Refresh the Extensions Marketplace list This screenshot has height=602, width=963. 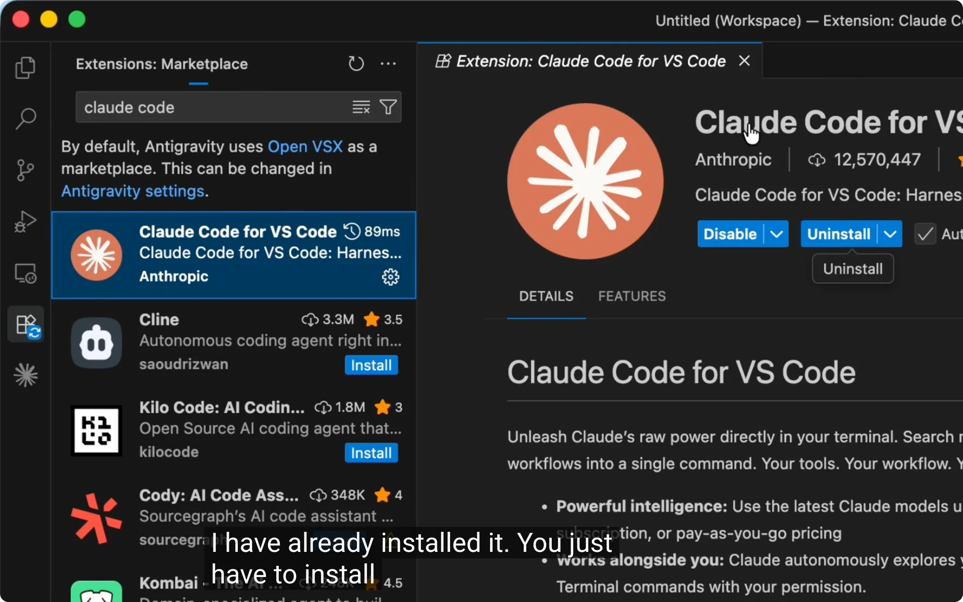[x=356, y=64]
